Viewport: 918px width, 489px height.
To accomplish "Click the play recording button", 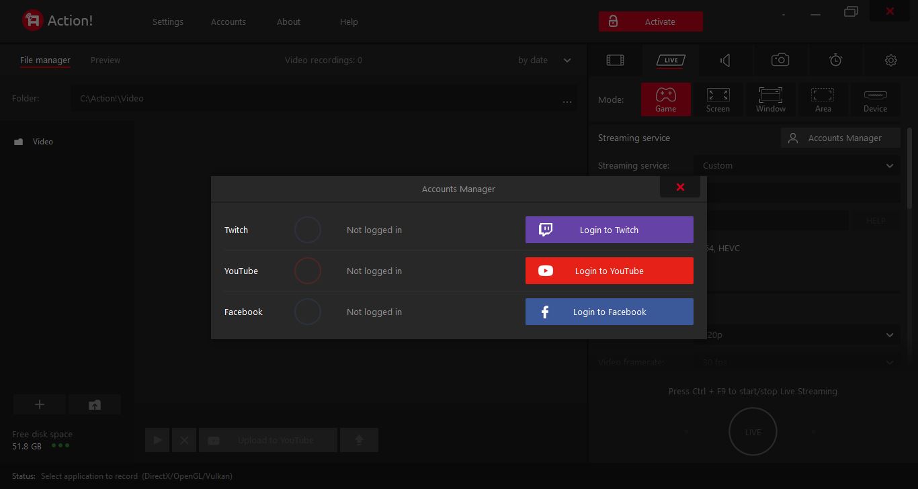I will (157, 440).
